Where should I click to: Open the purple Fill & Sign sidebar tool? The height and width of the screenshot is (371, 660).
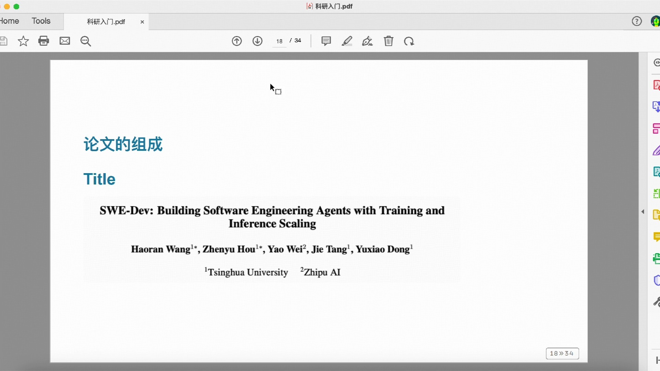[x=657, y=150]
